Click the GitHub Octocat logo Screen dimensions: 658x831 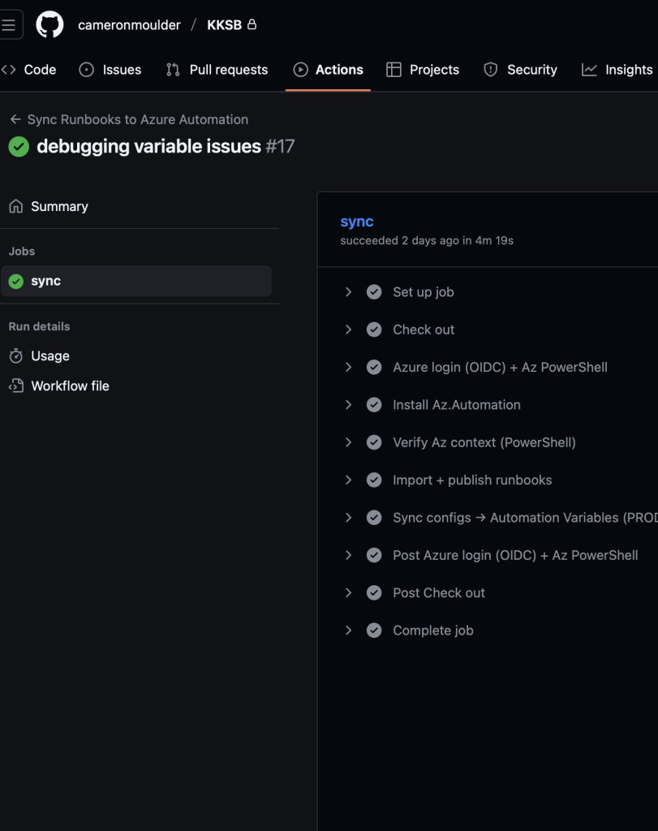(49, 24)
